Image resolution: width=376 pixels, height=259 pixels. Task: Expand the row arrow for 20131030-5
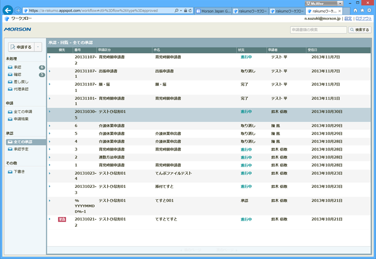point(49,111)
